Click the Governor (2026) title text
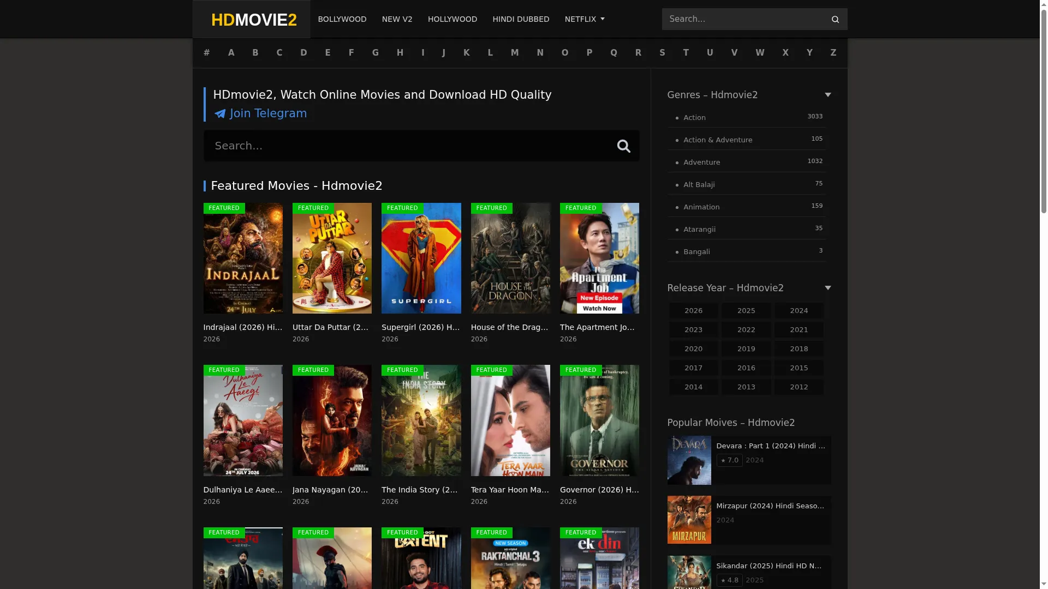 coord(599,490)
